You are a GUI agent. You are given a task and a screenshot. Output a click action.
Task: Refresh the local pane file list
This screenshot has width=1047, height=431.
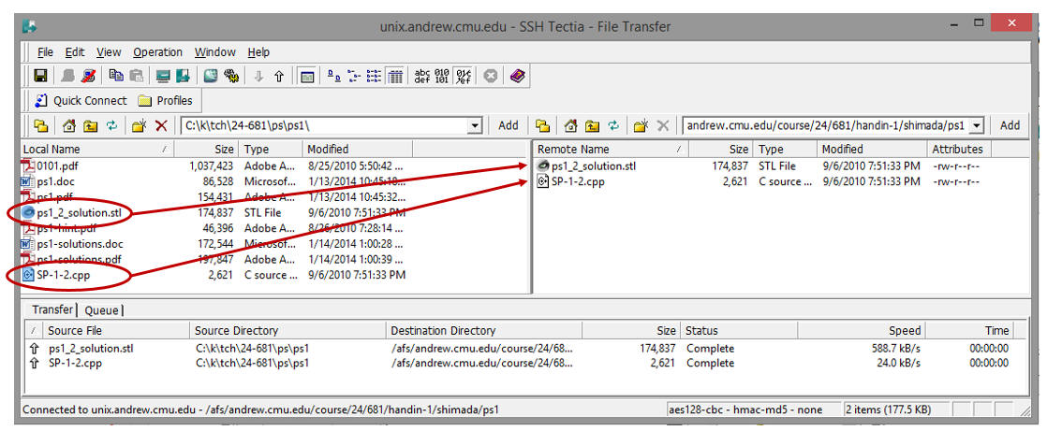[111, 125]
